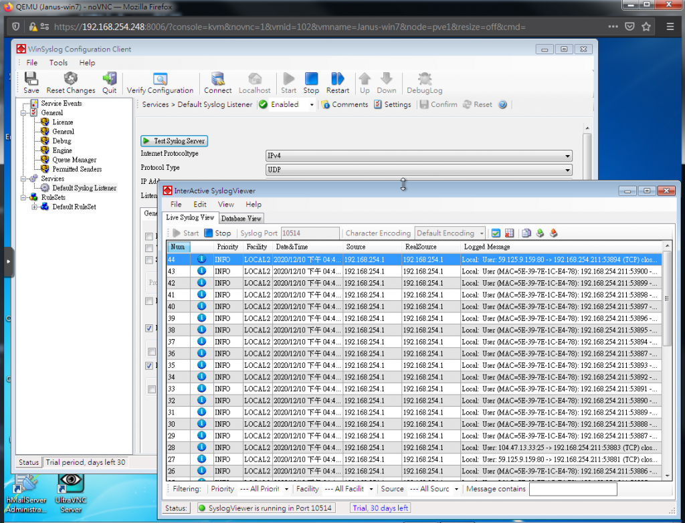This screenshot has height=523, width=685.
Task: Select the Live Syslog View tab
Action: pos(190,217)
